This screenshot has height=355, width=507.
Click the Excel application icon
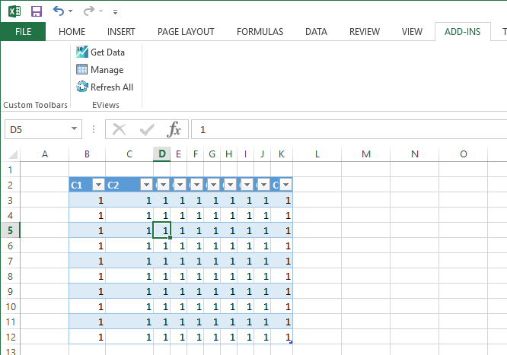click(x=14, y=11)
